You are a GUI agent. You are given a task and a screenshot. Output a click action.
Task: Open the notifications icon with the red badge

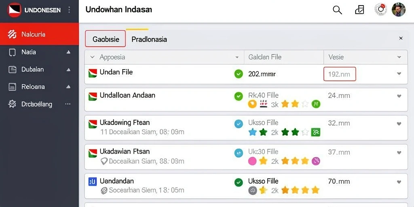(380, 10)
